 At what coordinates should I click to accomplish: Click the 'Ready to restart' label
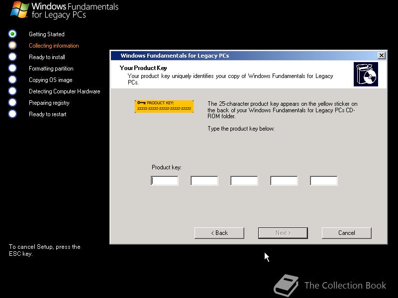[x=47, y=114]
